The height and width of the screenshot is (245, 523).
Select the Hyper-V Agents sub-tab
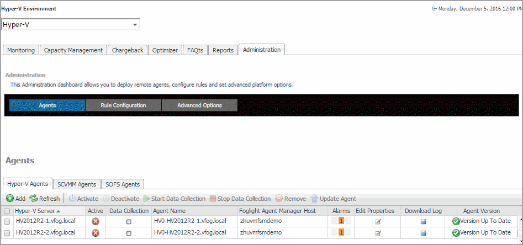[28, 183]
